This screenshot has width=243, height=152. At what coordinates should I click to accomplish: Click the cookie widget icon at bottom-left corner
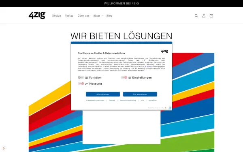coord(4,148)
